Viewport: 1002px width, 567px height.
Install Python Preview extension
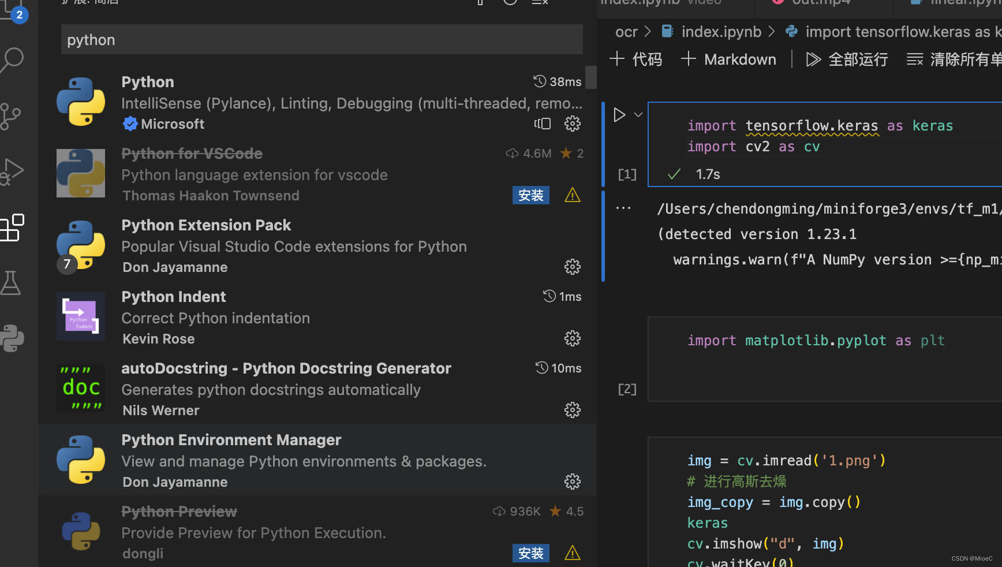tap(531, 553)
